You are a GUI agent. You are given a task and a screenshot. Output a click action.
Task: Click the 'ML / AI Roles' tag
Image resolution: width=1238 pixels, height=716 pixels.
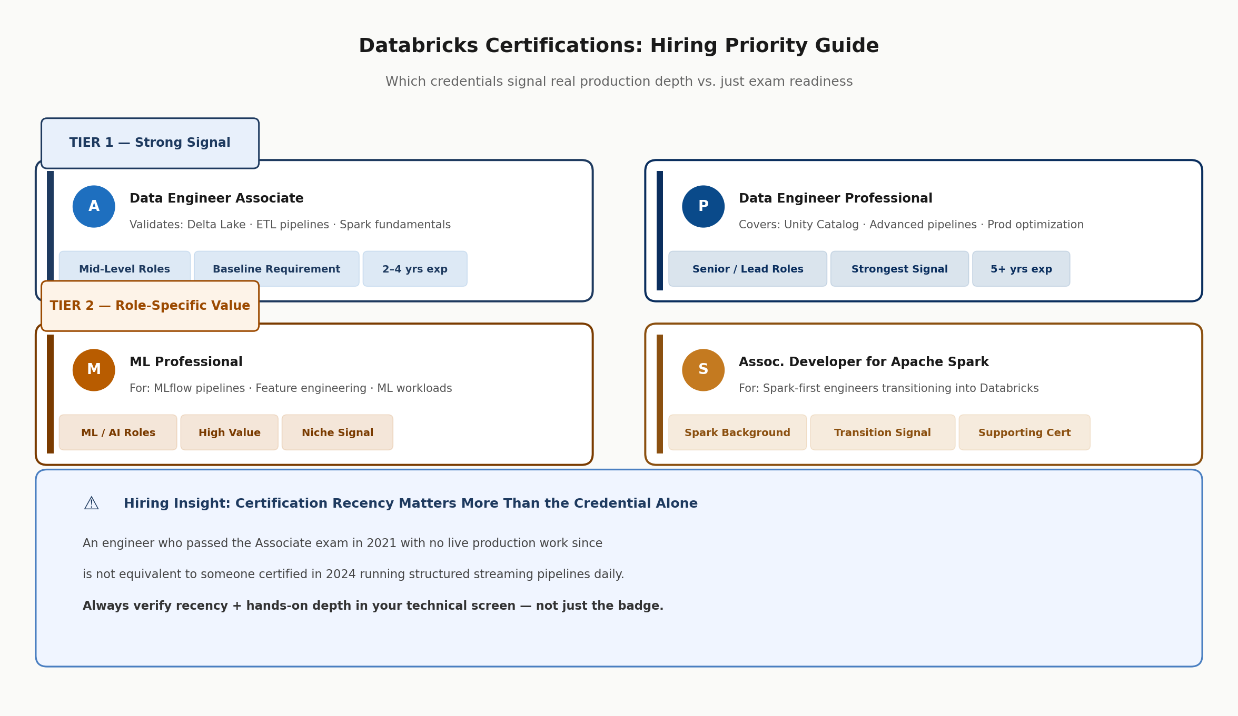tap(118, 432)
